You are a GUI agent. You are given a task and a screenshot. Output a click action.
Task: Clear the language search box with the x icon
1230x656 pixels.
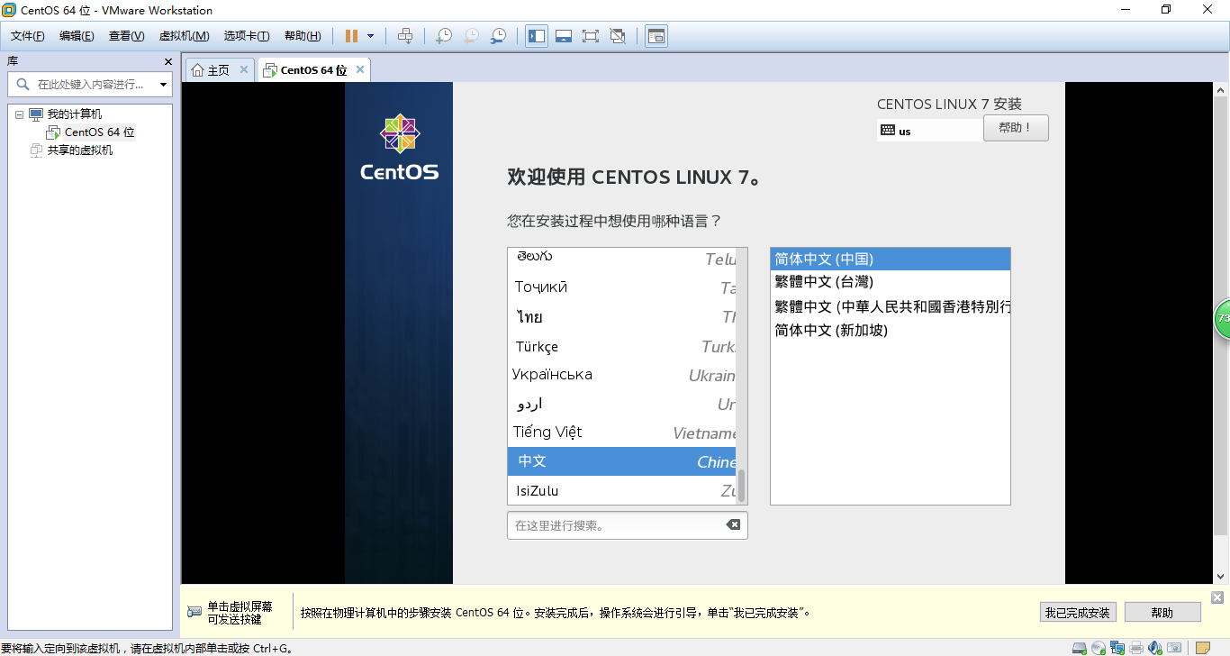(733, 524)
